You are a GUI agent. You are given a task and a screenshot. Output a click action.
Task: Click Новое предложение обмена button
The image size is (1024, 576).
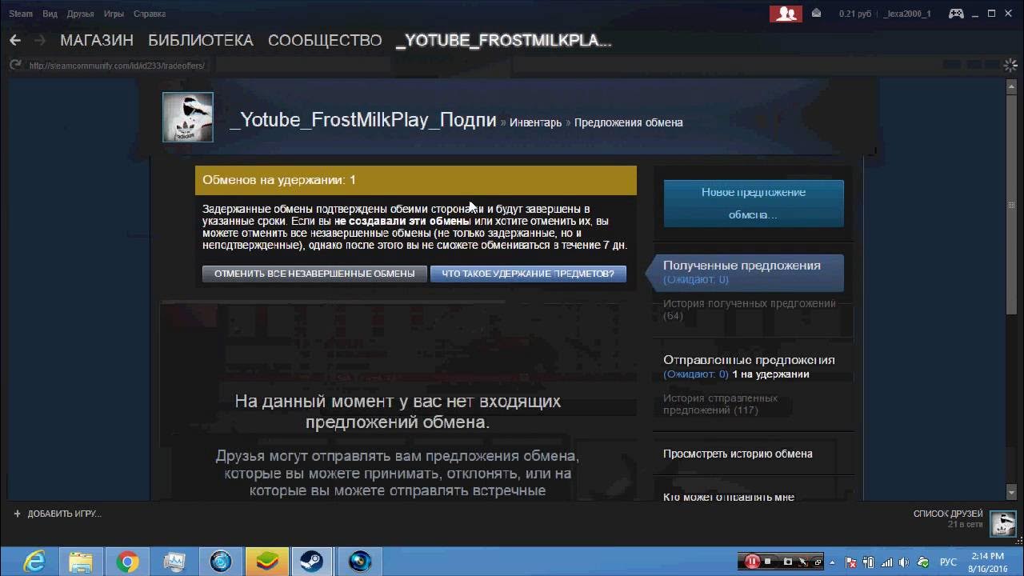point(754,203)
